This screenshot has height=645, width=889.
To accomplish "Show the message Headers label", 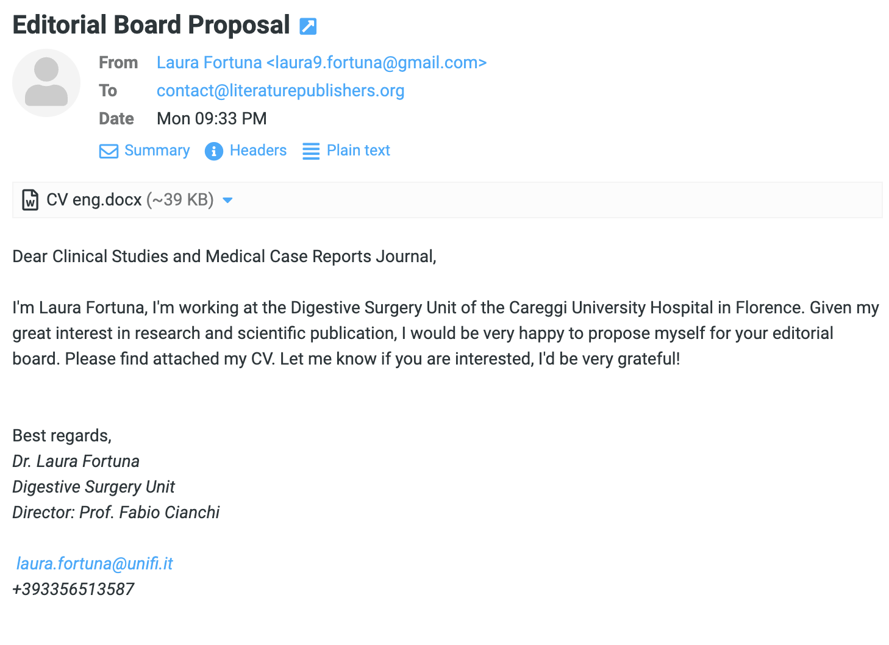I will 258,151.
